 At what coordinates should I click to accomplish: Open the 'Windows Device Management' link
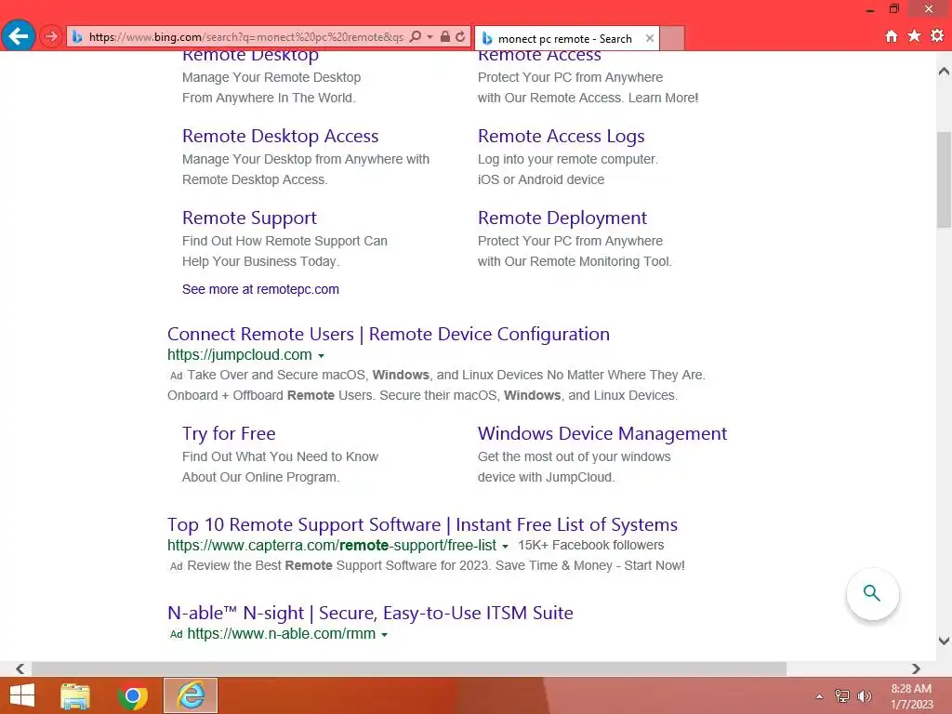tap(602, 433)
